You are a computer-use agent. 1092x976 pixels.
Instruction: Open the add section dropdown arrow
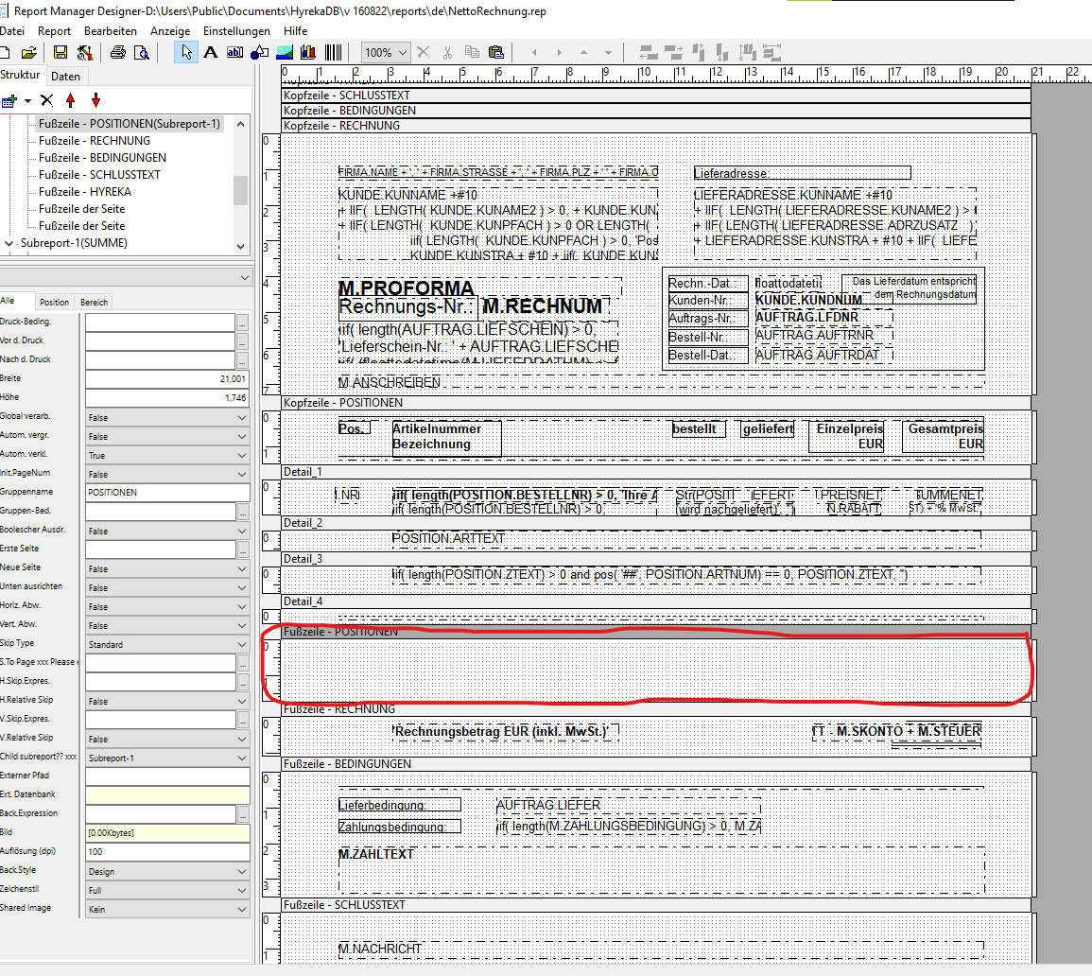pyautogui.click(x=27, y=101)
